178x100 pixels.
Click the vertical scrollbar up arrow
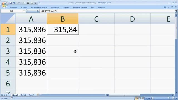point(176,15)
